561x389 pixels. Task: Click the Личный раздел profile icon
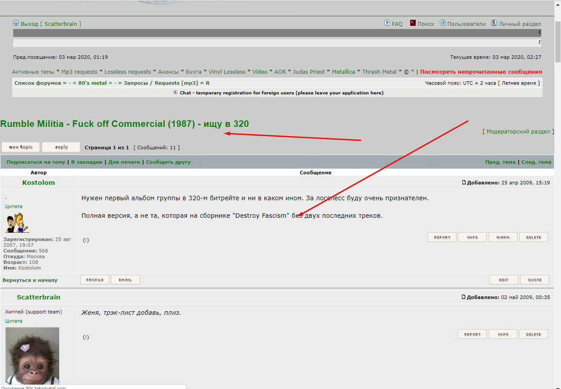coord(494,23)
